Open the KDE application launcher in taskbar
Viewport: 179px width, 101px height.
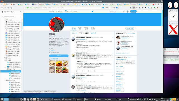2,99
